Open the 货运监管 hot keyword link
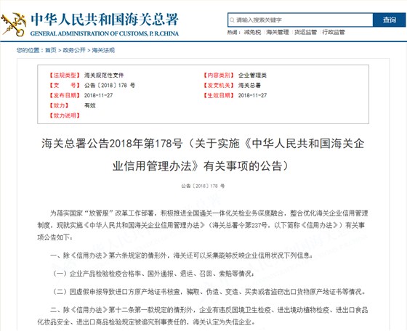 305,32
